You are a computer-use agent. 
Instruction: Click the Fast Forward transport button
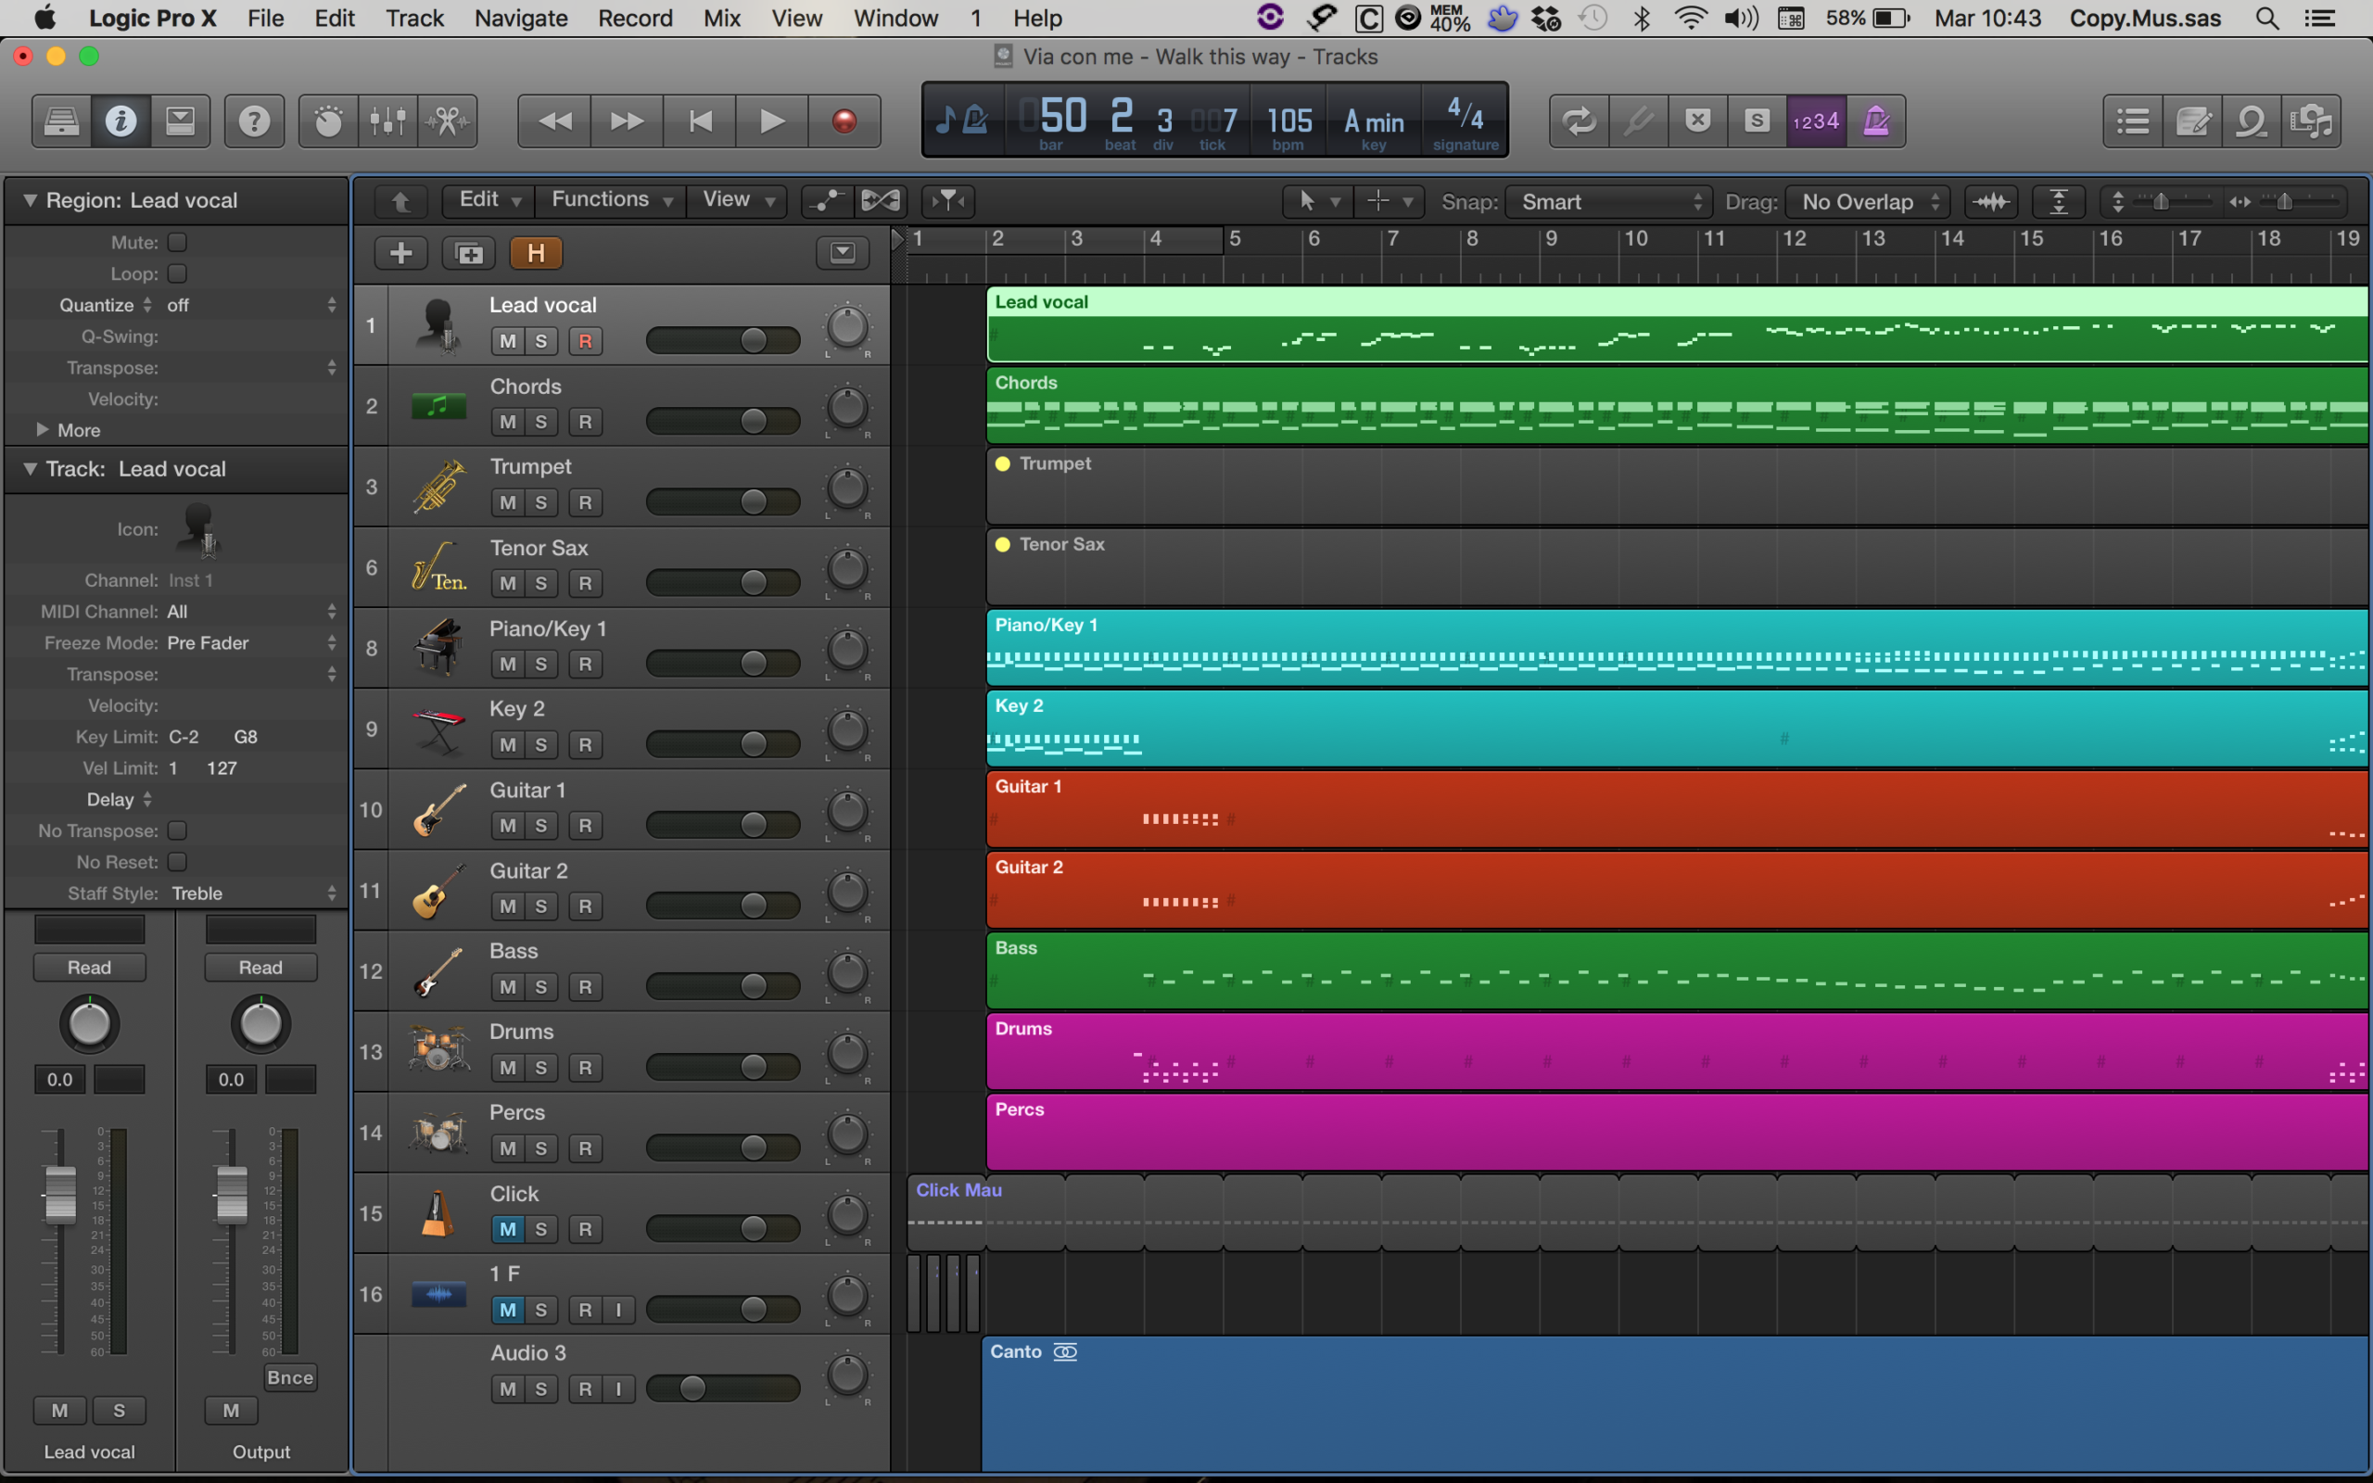(628, 120)
